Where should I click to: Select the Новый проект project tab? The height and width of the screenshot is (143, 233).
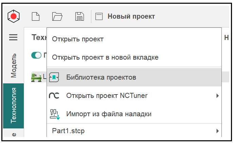pos(131,16)
